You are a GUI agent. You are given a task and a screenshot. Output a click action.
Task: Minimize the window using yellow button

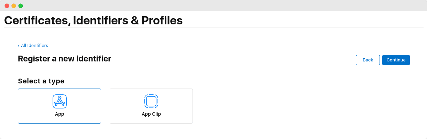(x=14, y=6)
